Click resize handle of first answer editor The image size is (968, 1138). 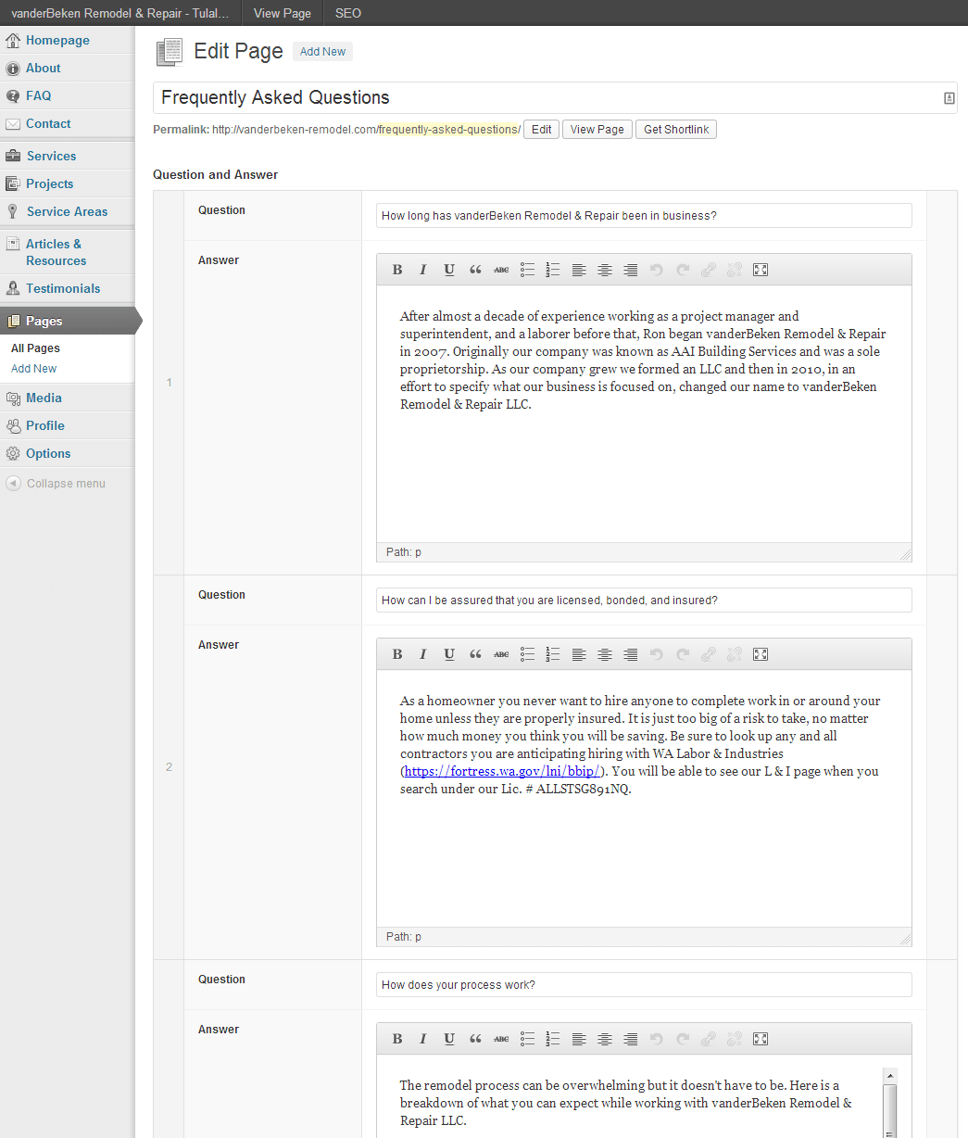[x=905, y=554]
